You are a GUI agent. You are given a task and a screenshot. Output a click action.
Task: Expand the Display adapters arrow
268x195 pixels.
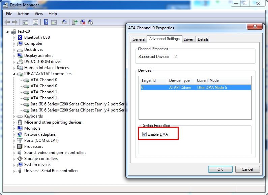pos(14,56)
